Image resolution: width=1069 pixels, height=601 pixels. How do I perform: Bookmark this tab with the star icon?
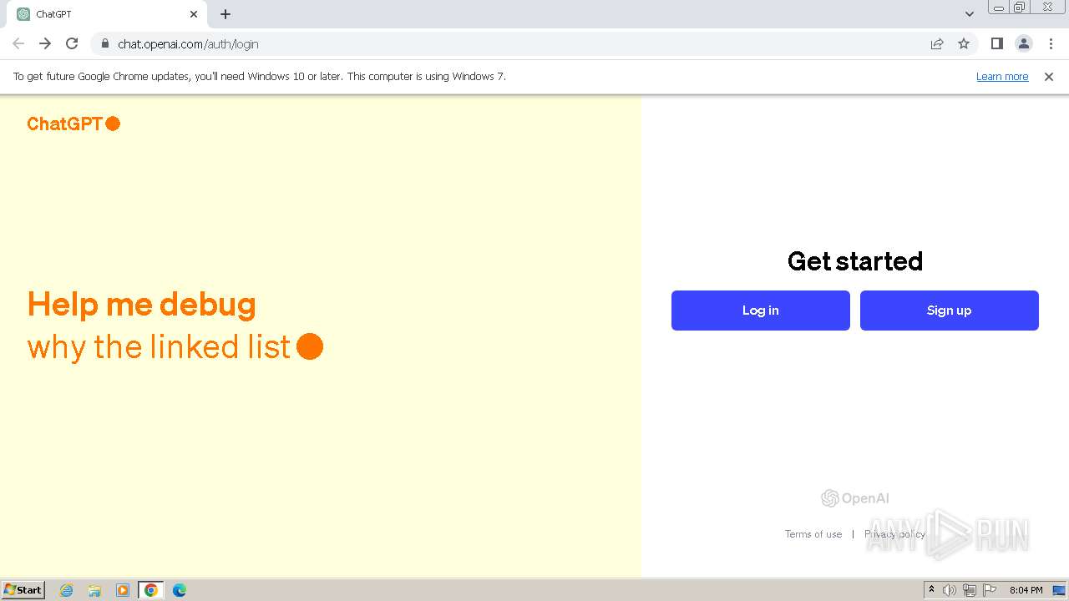pyautogui.click(x=964, y=44)
